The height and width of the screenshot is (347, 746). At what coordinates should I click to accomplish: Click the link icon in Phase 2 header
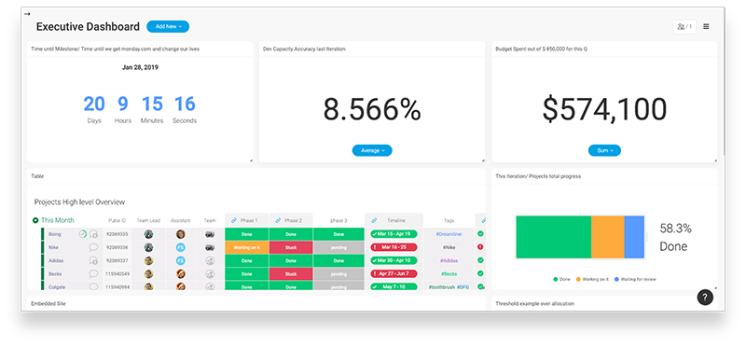pyautogui.click(x=278, y=220)
